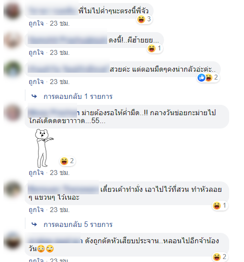
Task: Open the thumbs-up reaction on สวยค่ะ comment
Action: pos(202,78)
